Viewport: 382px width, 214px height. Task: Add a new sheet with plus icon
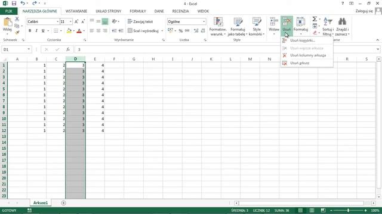pos(63,203)
